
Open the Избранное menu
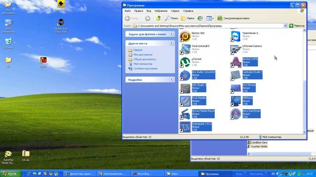[161, 11]
